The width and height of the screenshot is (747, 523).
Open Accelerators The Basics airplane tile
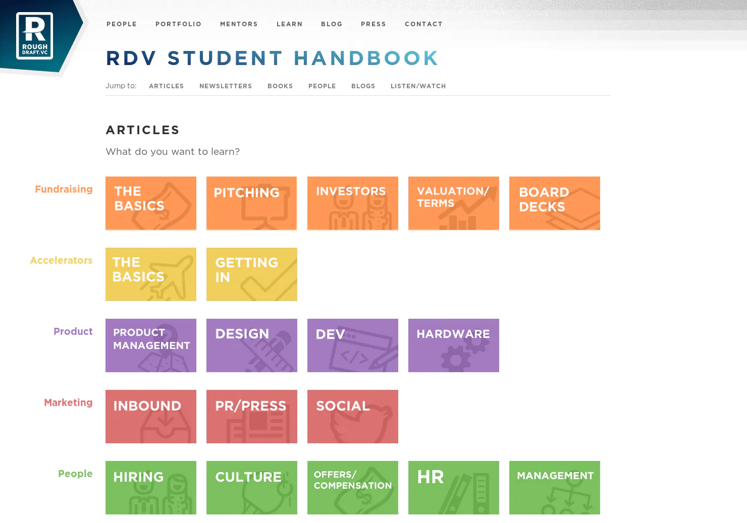pyautogui.click(x=151, y=274)
